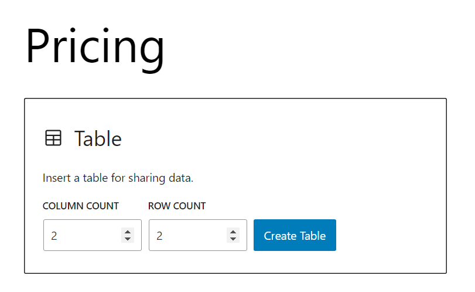Viewport: 475px width, 292px height.
Task: Increase column count with up arrow
Action: click(x=128, y=232)
